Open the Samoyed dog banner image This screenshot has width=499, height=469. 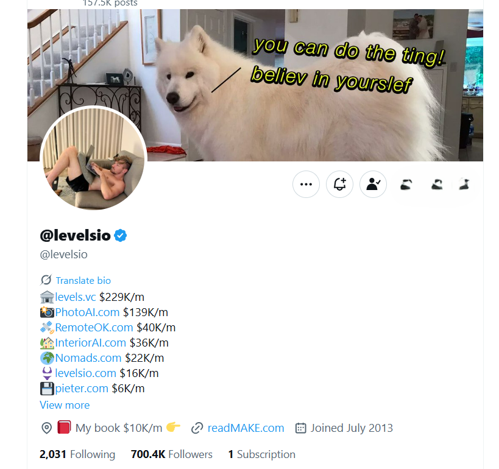(x=255, y=85)
